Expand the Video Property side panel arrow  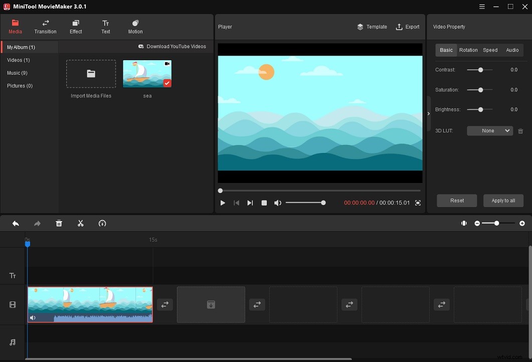[428, 114]
